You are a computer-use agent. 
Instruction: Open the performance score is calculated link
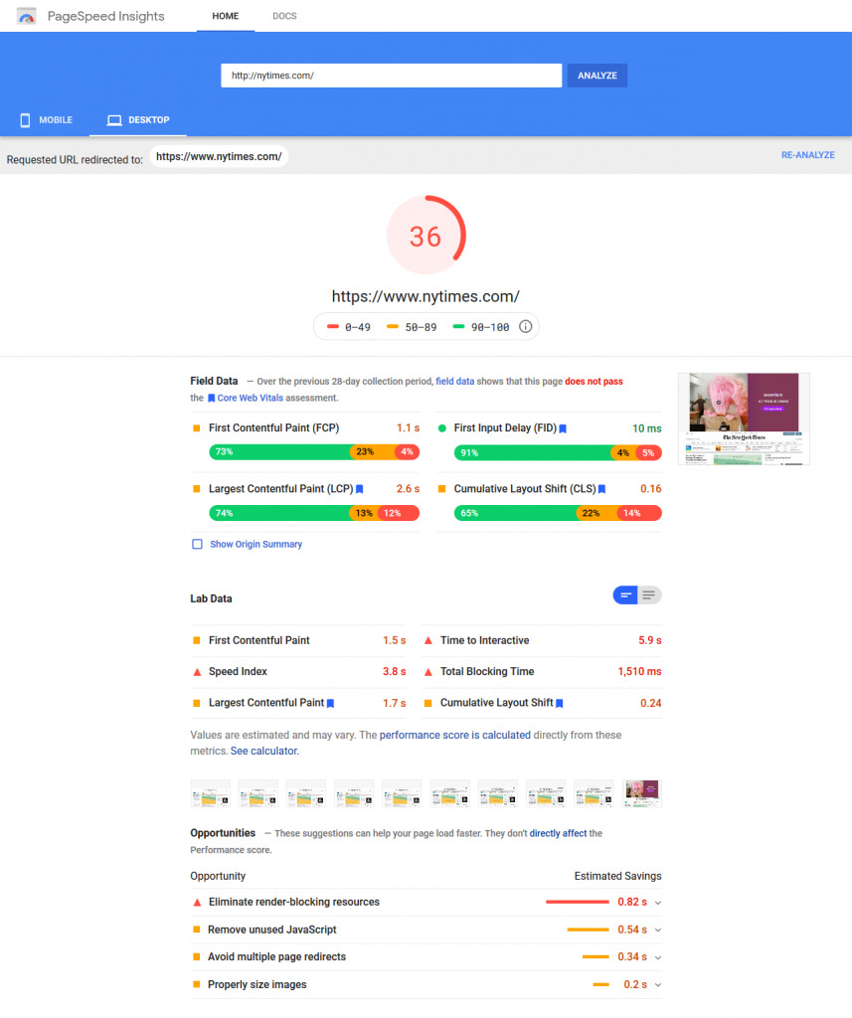(x=455, y=735)
